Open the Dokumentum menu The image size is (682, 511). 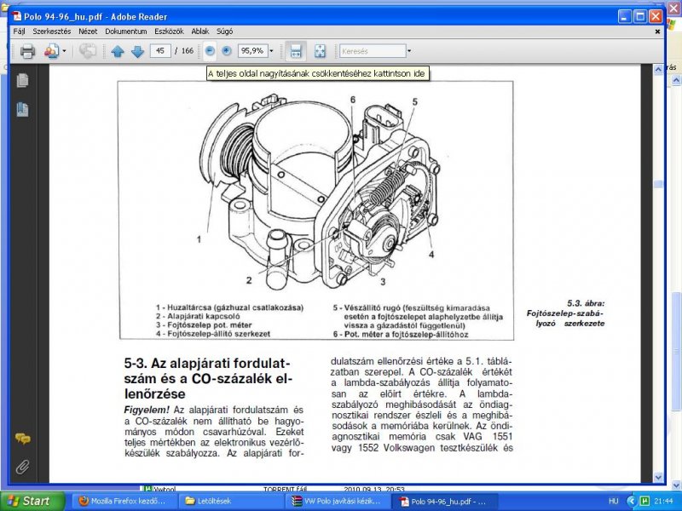tap(125, 32)
